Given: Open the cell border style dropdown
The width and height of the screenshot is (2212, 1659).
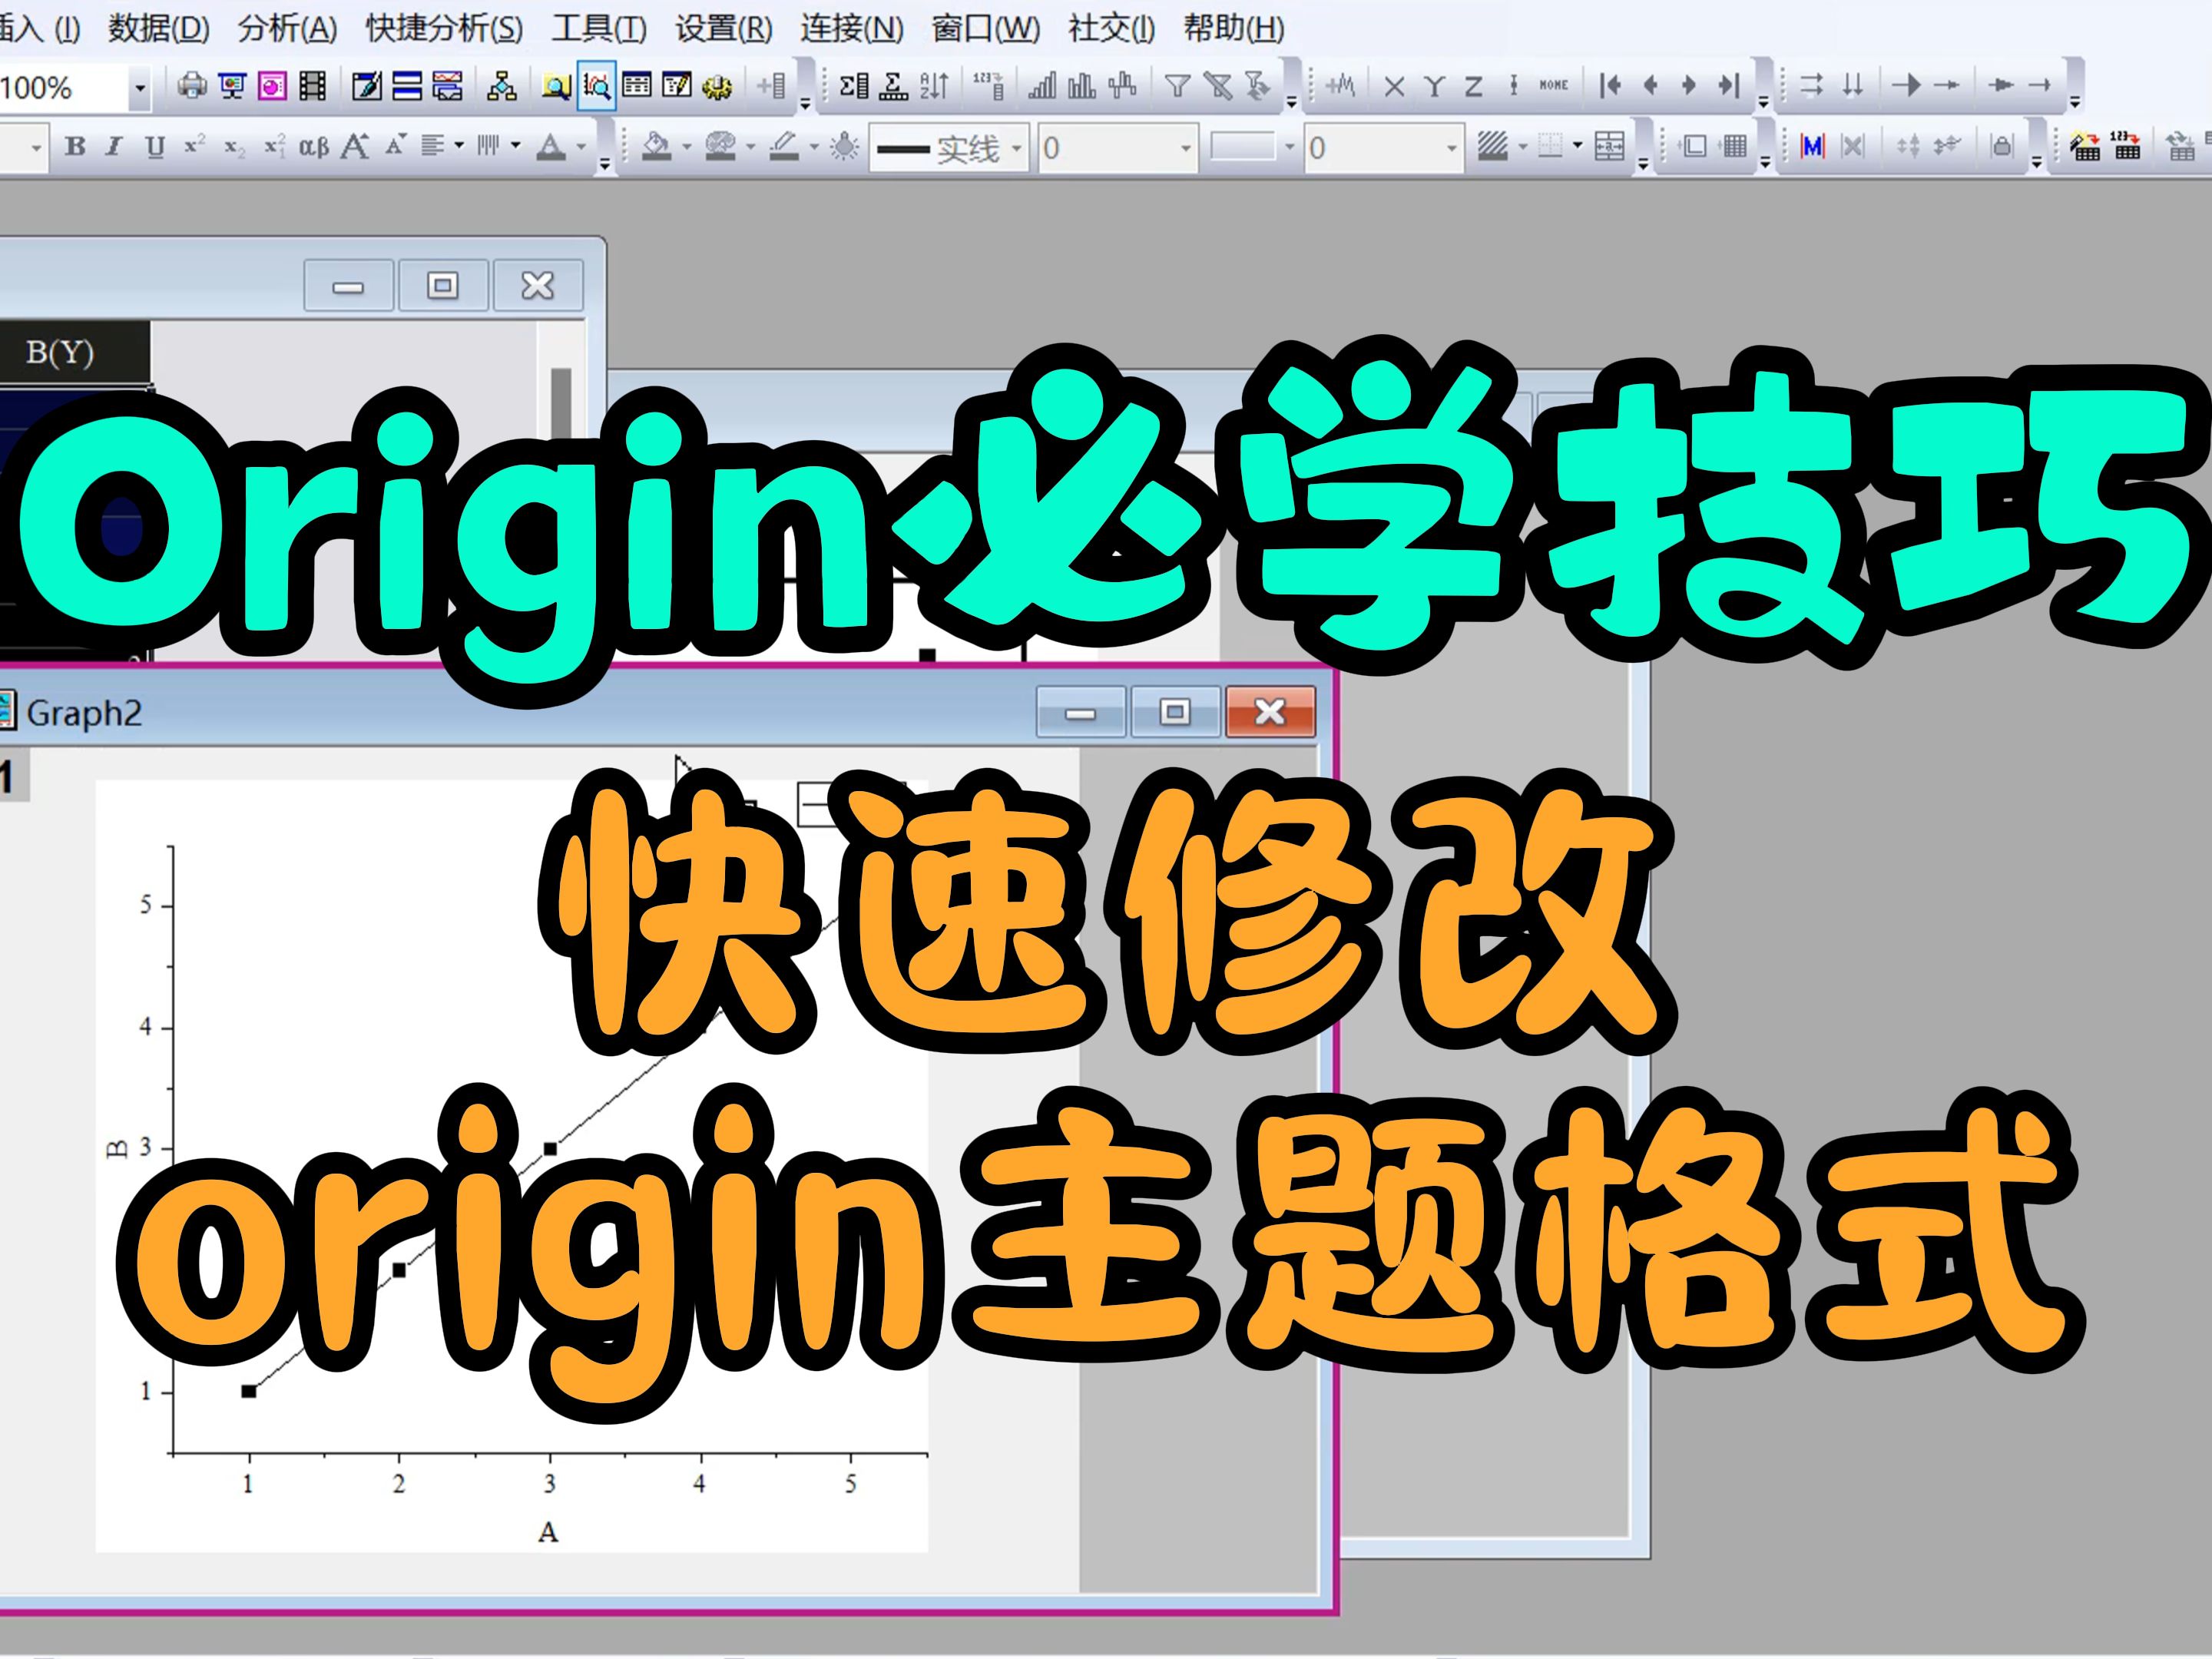Looking at the screenshot, I should pyautogui.click(x=1578, y=147).
